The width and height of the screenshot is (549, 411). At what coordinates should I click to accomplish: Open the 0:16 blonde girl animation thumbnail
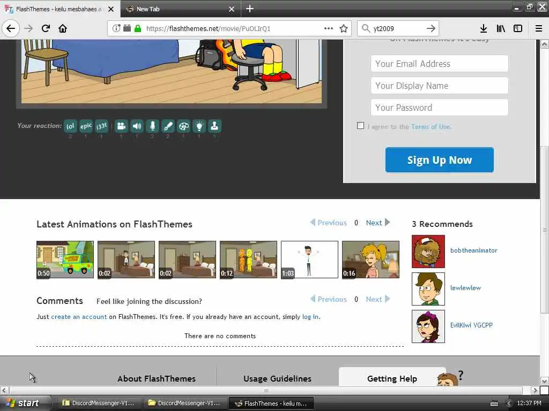click(x=370, y=260)
